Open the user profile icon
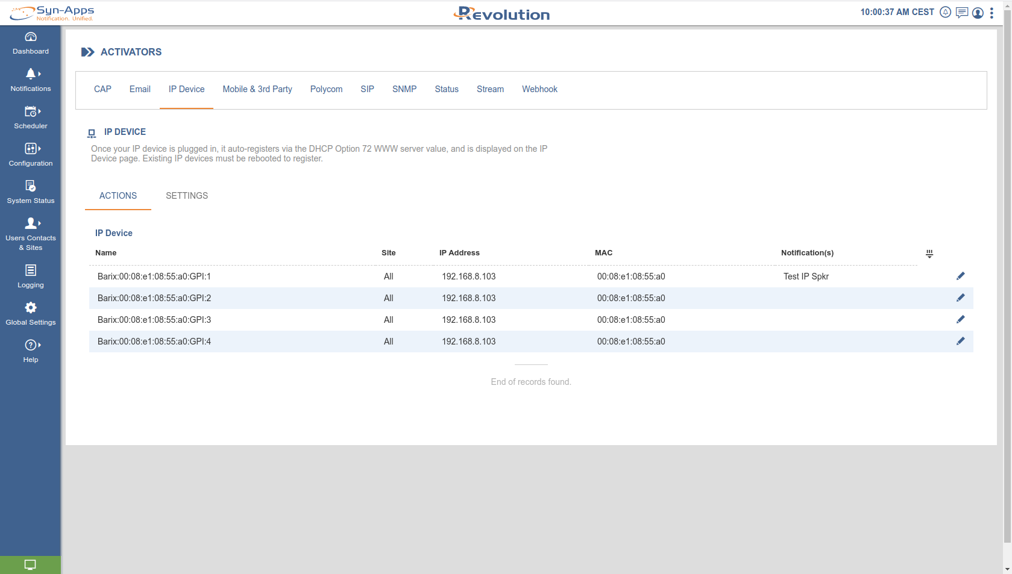The width and height of the screenshot is (1012, 574). tap(978, 13)
